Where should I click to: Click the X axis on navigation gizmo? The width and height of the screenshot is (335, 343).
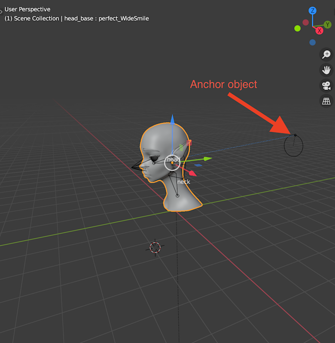[x=320, y=30]
